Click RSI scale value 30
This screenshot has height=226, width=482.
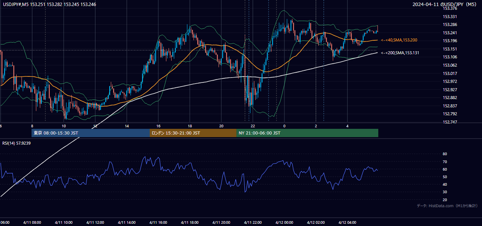pos(445,192)
